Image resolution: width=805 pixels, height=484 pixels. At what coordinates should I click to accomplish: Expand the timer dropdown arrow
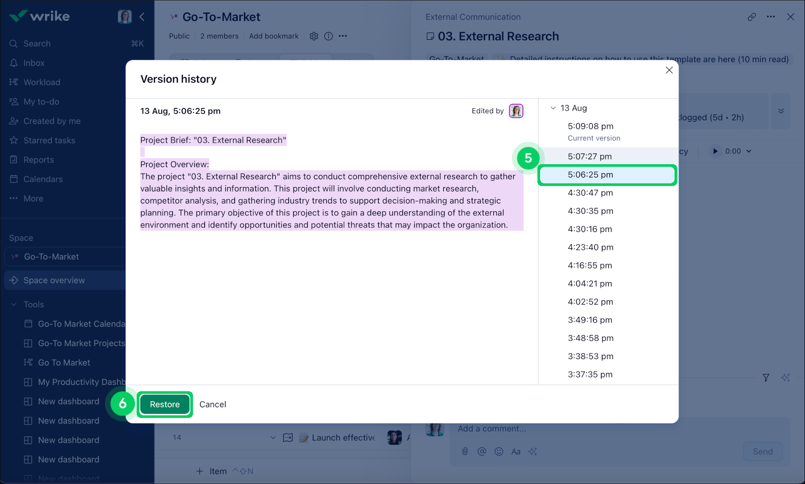point(749,151)
